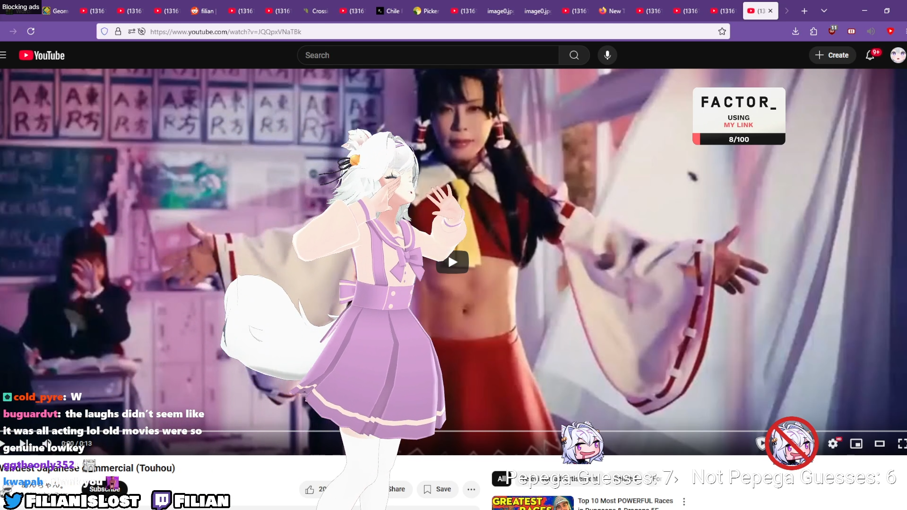Bookmark this page with the star icon
Viewport: 907px width, 510px height.
click(x=722, y=32)
